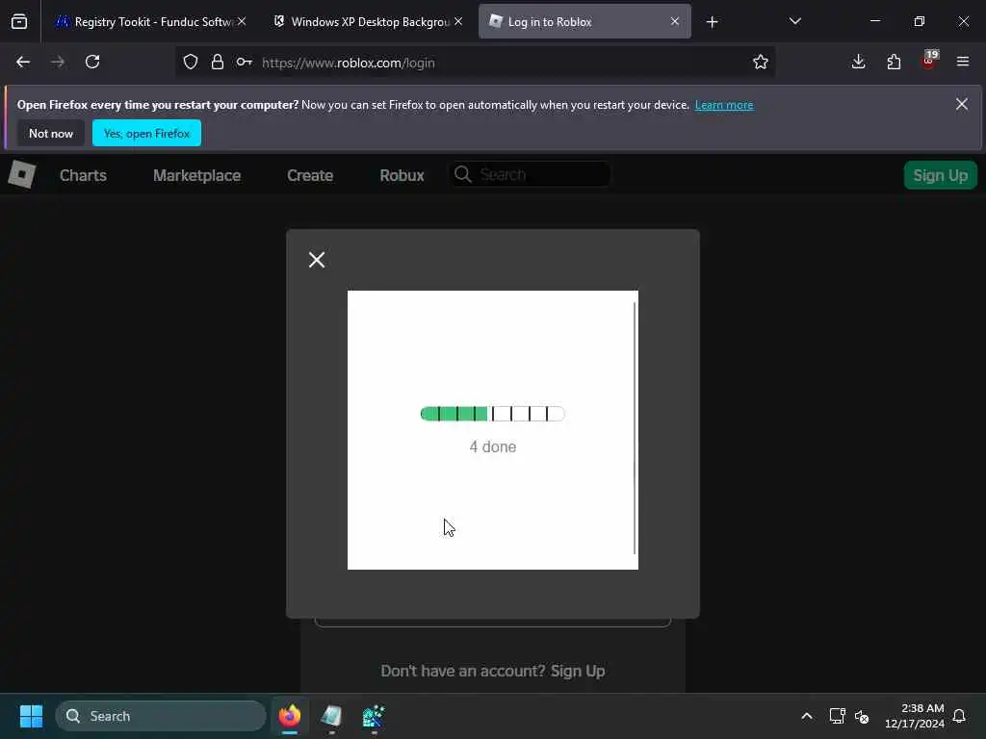Click the forward navigation arrow

tap(58, 63)
